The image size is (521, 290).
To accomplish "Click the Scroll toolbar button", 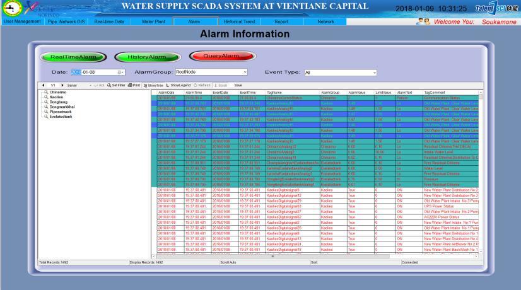I will [x=221, y=85].
